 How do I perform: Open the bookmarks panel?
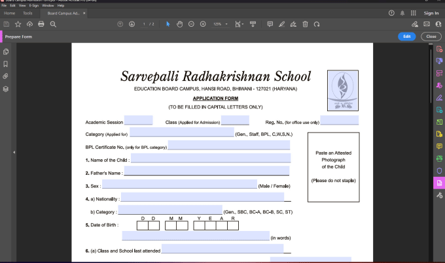[6, 64]
